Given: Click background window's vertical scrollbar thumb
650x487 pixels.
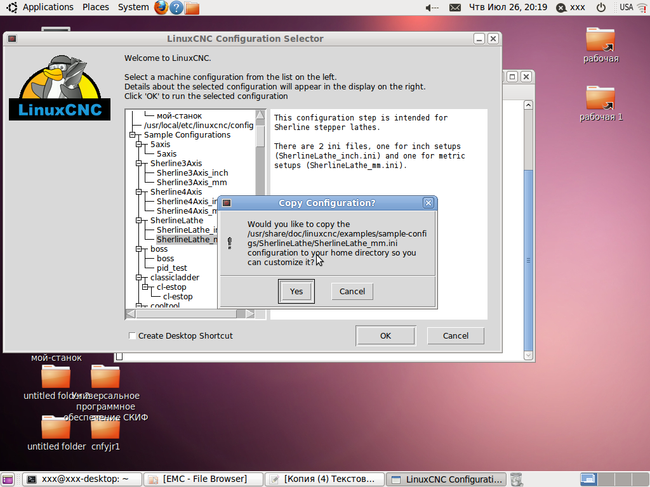Looking at the screenshot, I should tap(528, 260).
